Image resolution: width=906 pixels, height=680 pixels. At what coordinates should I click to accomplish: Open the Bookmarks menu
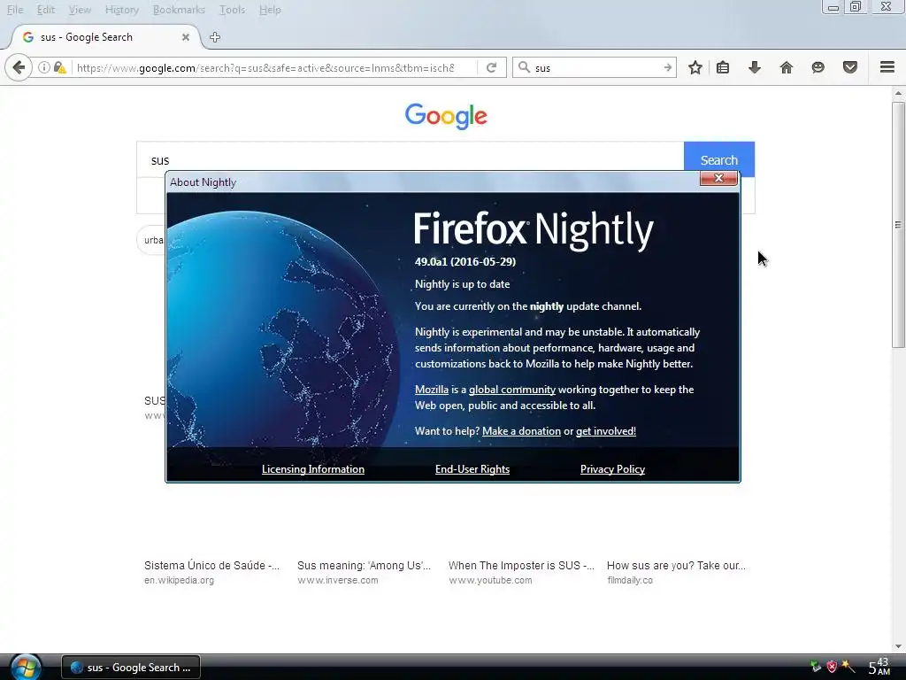pyautogui.click(x=179, y=10)
